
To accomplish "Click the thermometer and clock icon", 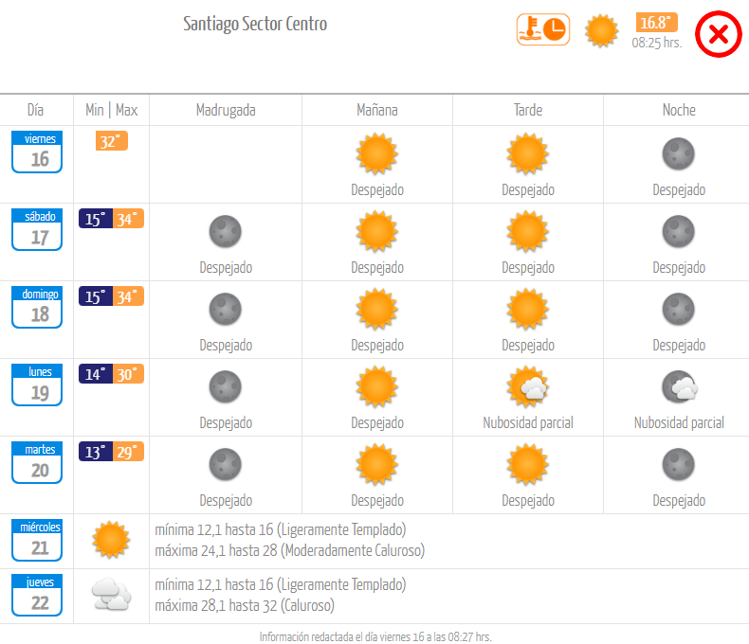I will [543, 29].
